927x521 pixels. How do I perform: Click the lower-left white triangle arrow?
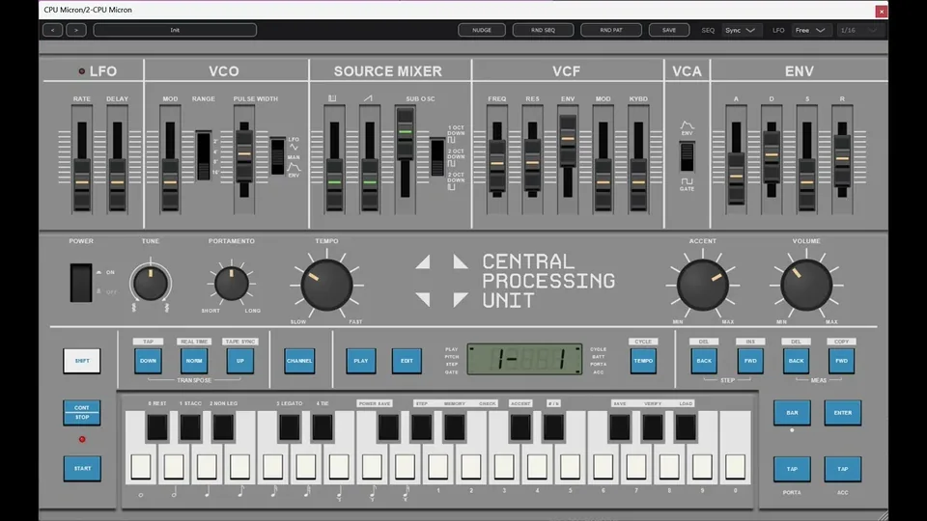click(x=424, y=299)
